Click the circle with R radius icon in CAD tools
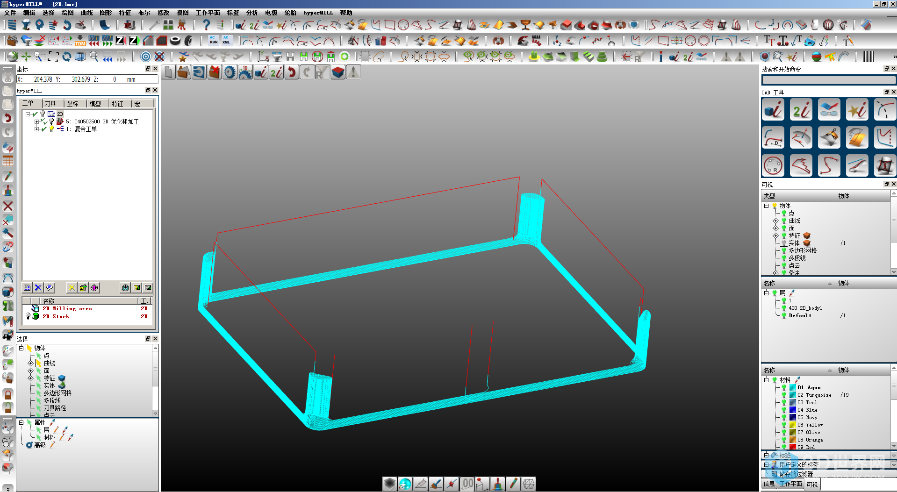Viewport: 897px width, 492px height. pos(773,165)
